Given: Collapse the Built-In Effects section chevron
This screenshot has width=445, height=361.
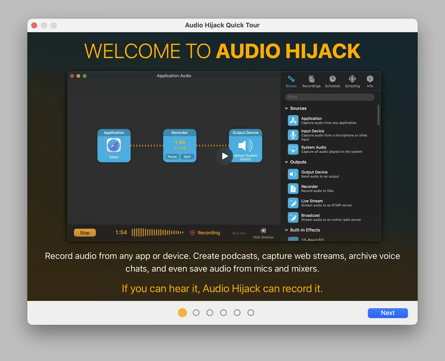Looking at the screenshot, I should [286, 230].
